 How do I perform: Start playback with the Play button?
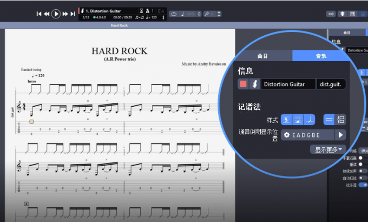pyautogui.click(x=56, y=14)
